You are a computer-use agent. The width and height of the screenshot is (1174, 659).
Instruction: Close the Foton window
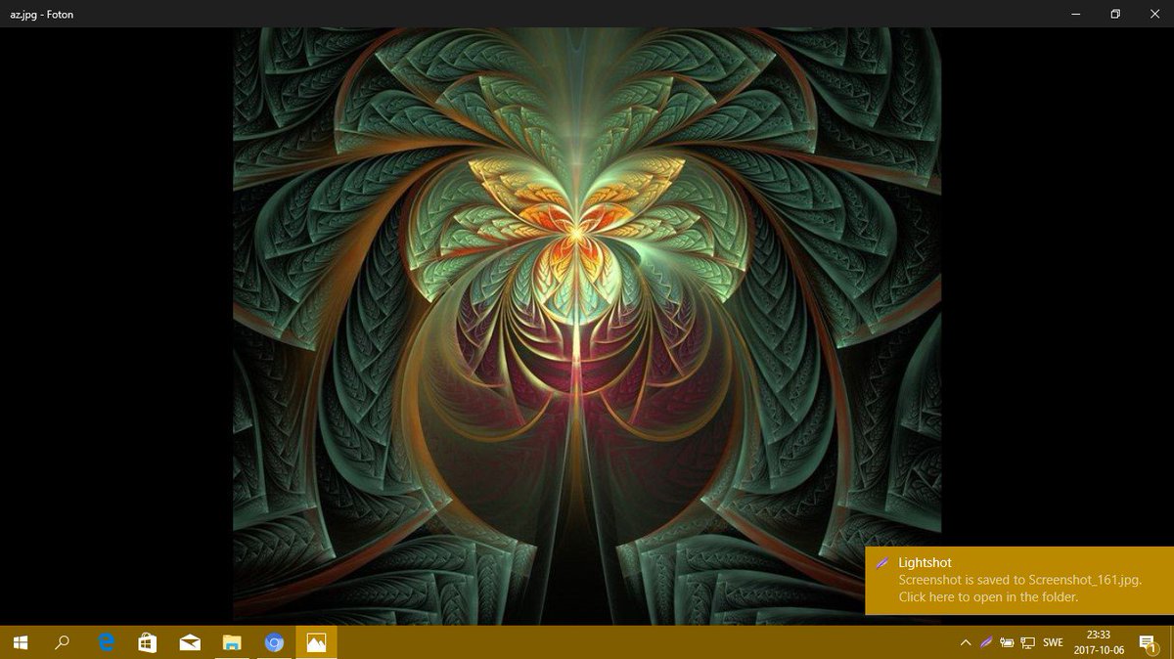point(1155,15)
